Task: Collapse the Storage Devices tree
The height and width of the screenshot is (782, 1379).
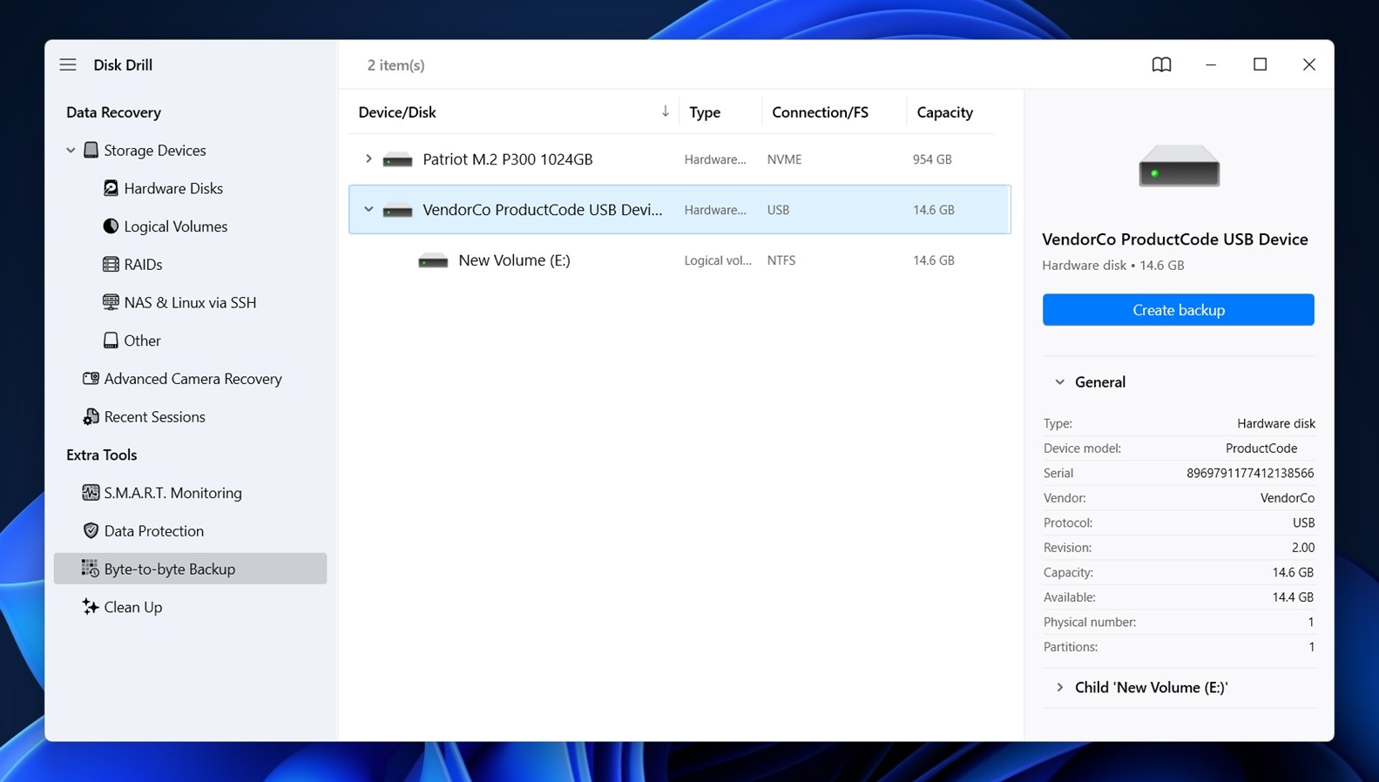Action: coord(71,151)
